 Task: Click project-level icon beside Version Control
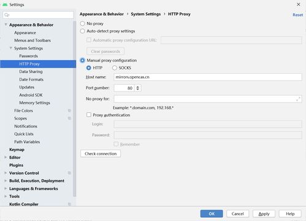69,173
